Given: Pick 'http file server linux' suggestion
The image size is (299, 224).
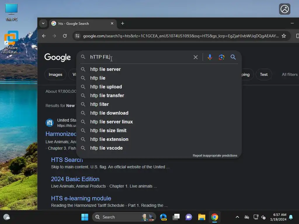Looking at the screenshot, I should 159,122.
